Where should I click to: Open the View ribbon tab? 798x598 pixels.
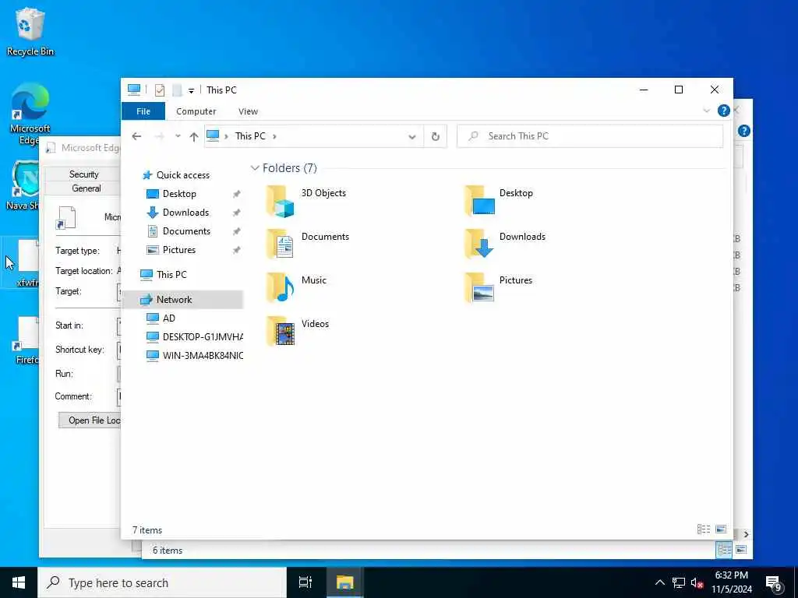(248, 111)
